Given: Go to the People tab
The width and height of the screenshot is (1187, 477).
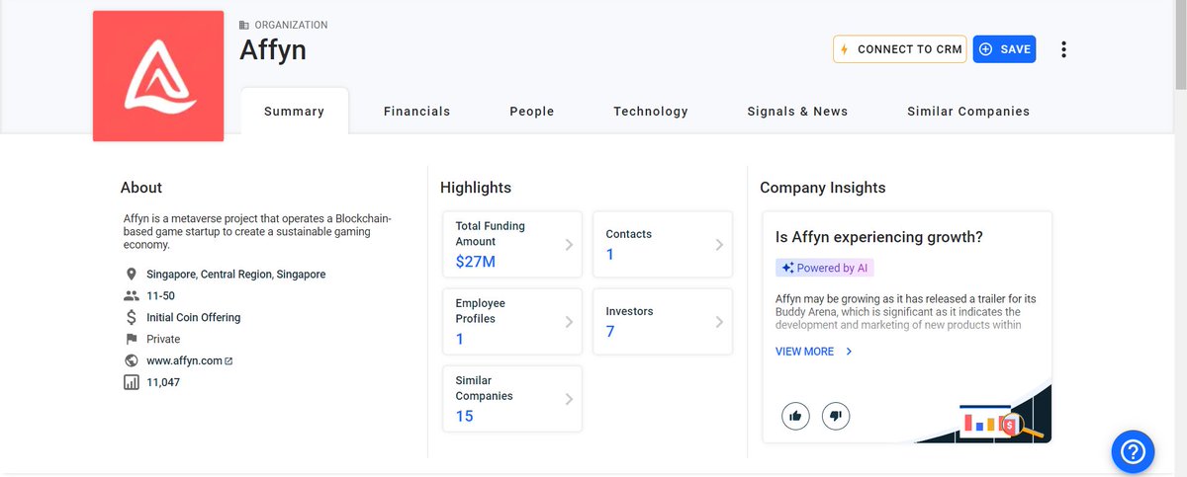Looking at the screenshot, I should 531,111.
